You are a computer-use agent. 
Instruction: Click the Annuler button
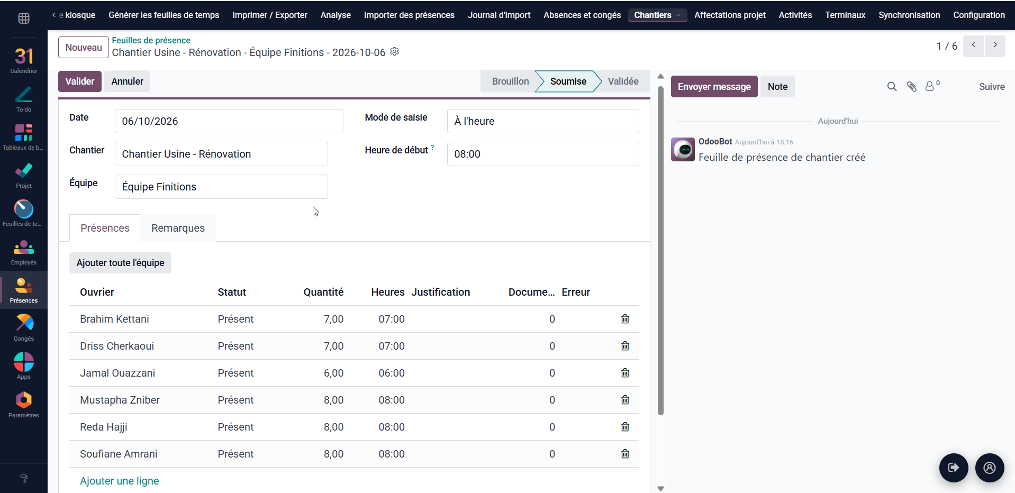(x=127, y=81)
